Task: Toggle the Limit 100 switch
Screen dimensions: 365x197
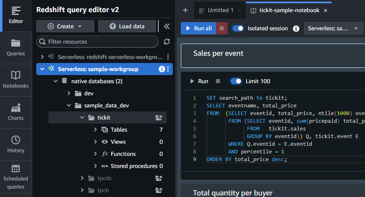Action: tap(236, 81)
